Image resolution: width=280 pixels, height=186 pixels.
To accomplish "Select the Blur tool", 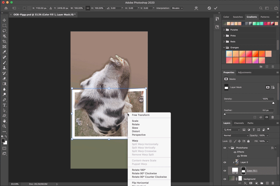I will pyautogui.click(x=4, y=89).
